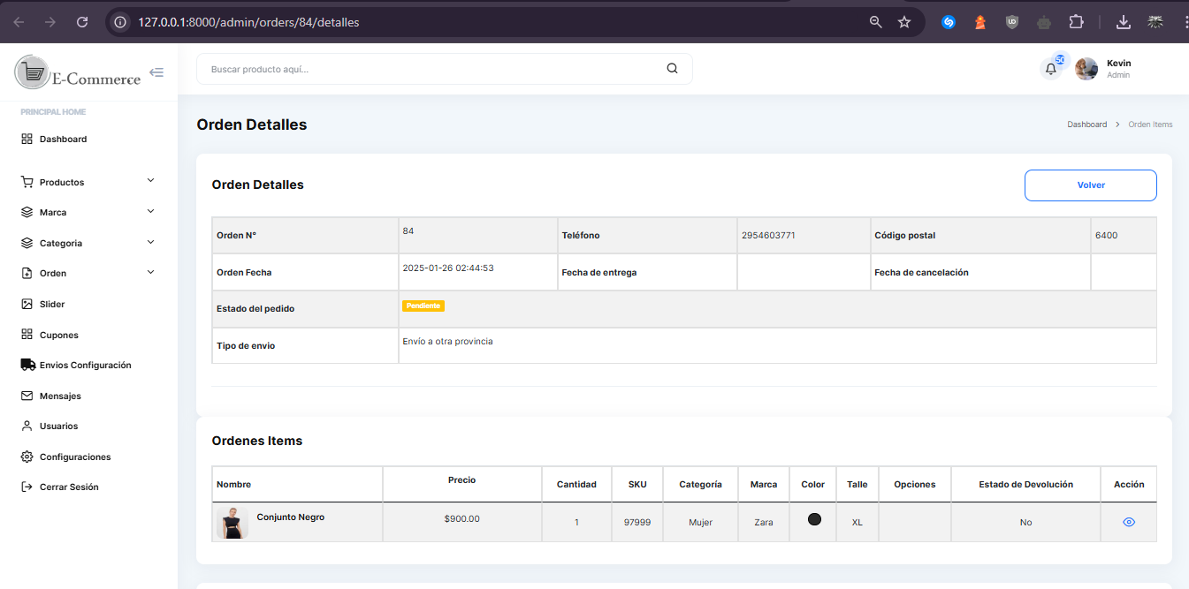Expand the Marca submenu chevron
Screen dimensions: 1189x589
tap(150, 212)
